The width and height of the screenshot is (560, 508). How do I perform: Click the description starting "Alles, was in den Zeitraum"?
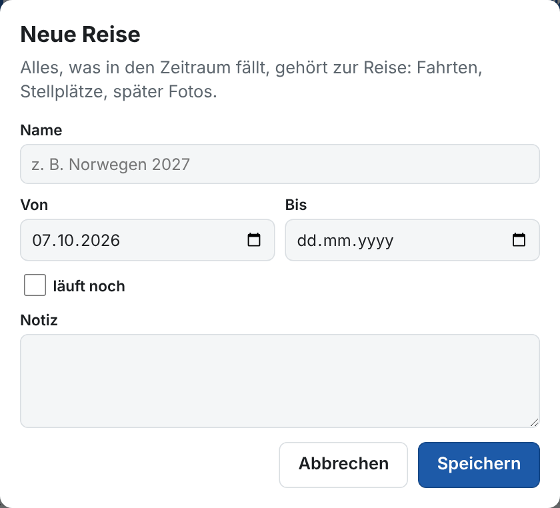[251, 79]
